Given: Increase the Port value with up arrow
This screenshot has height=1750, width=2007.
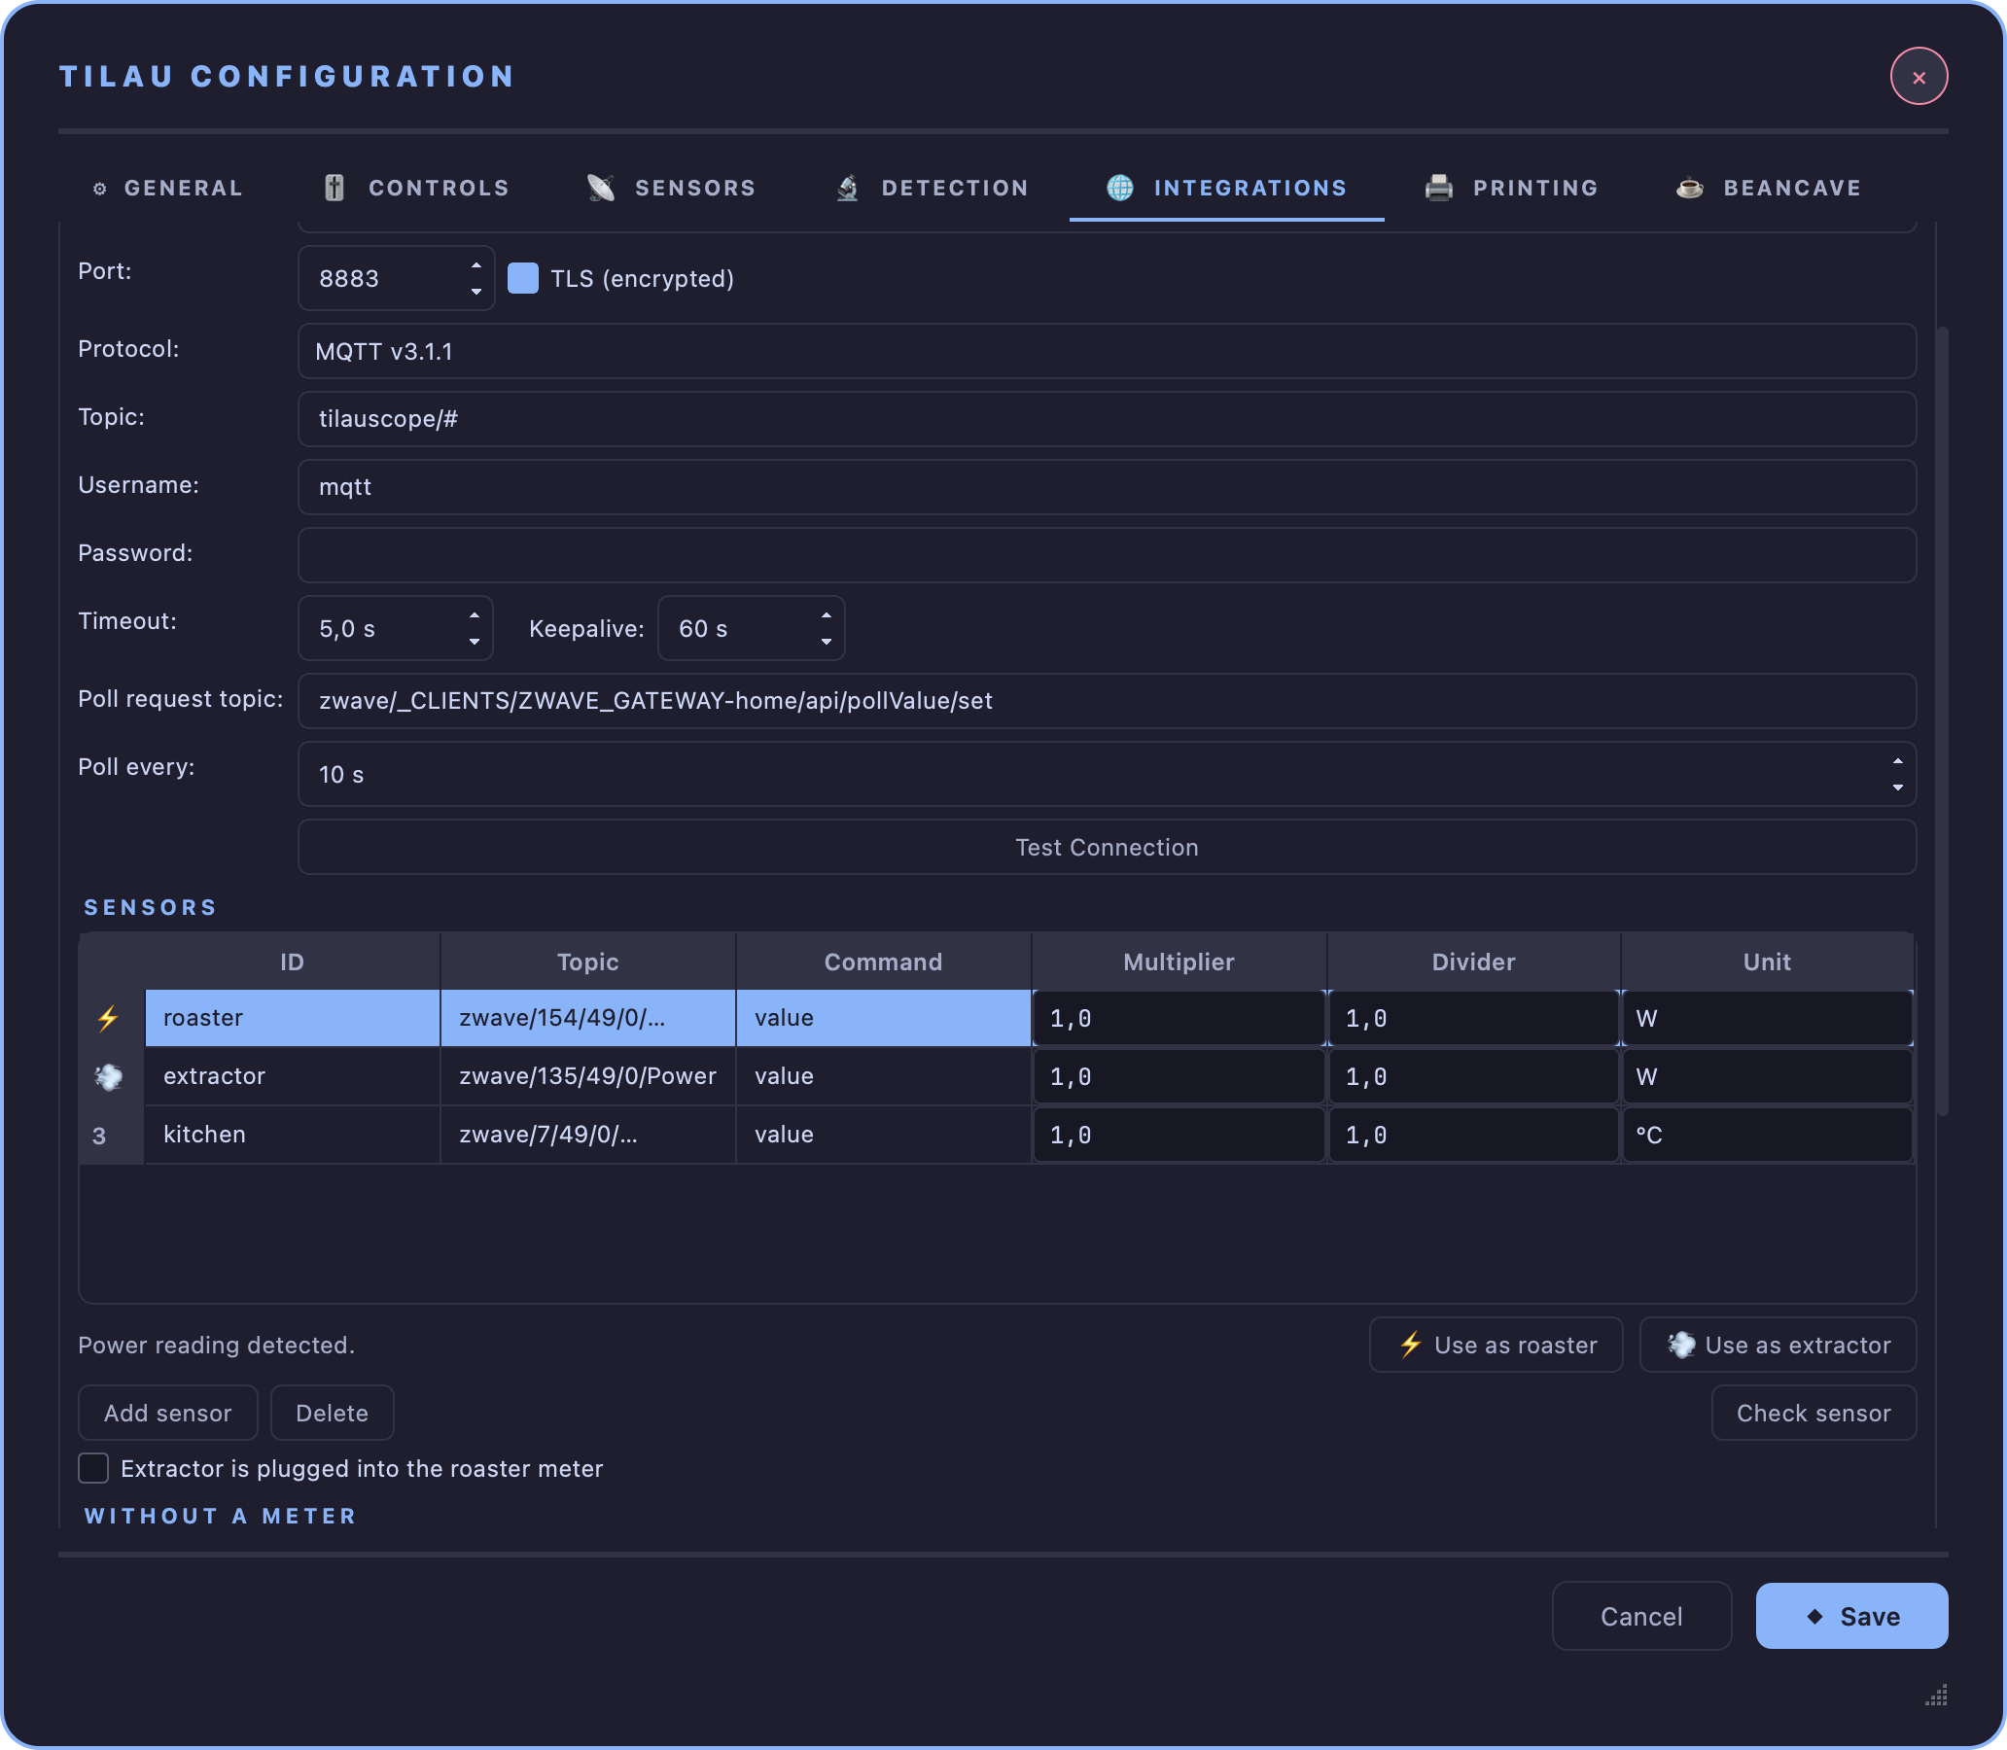Looking at the screenshot, I should pyautogui.click(x=475, y=265).
